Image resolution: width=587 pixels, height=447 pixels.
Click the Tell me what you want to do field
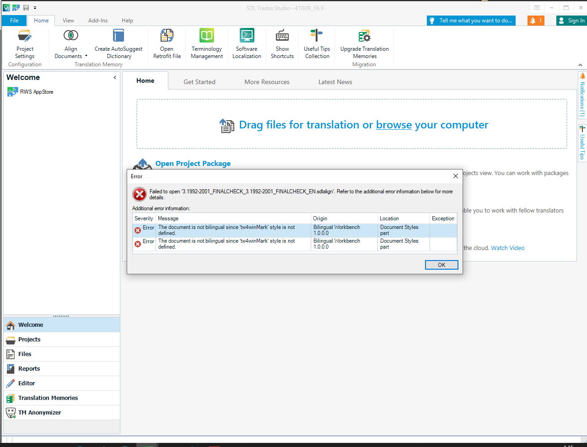point(471,20)
